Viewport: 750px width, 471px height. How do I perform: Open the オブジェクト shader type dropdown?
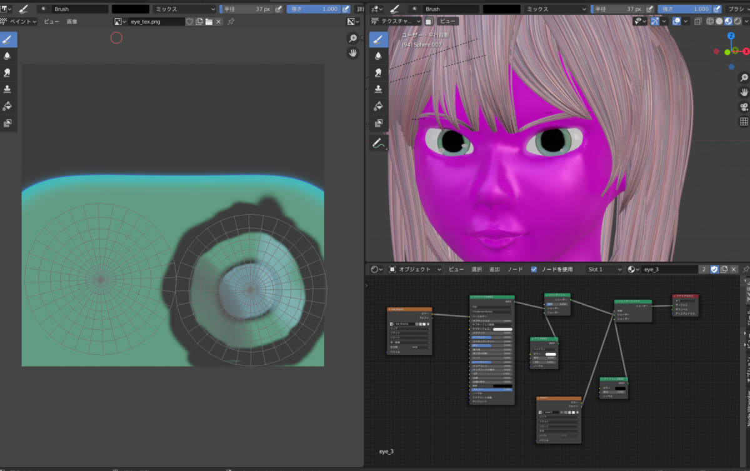point(415,269)
